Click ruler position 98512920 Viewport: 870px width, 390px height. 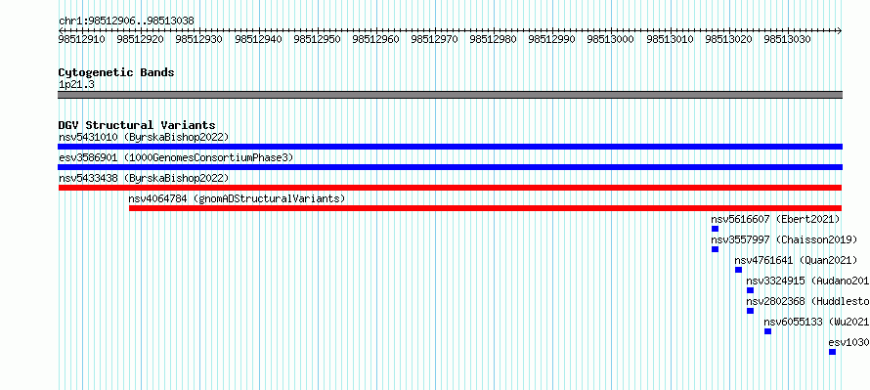coord(141,40)
